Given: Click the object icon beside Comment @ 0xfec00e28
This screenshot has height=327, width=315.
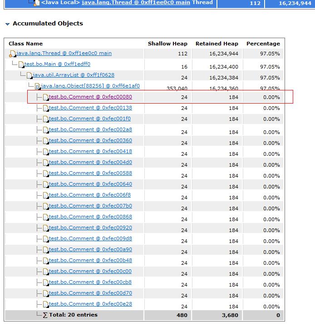Looking at the screenshot, I should [x=46, y=304].
